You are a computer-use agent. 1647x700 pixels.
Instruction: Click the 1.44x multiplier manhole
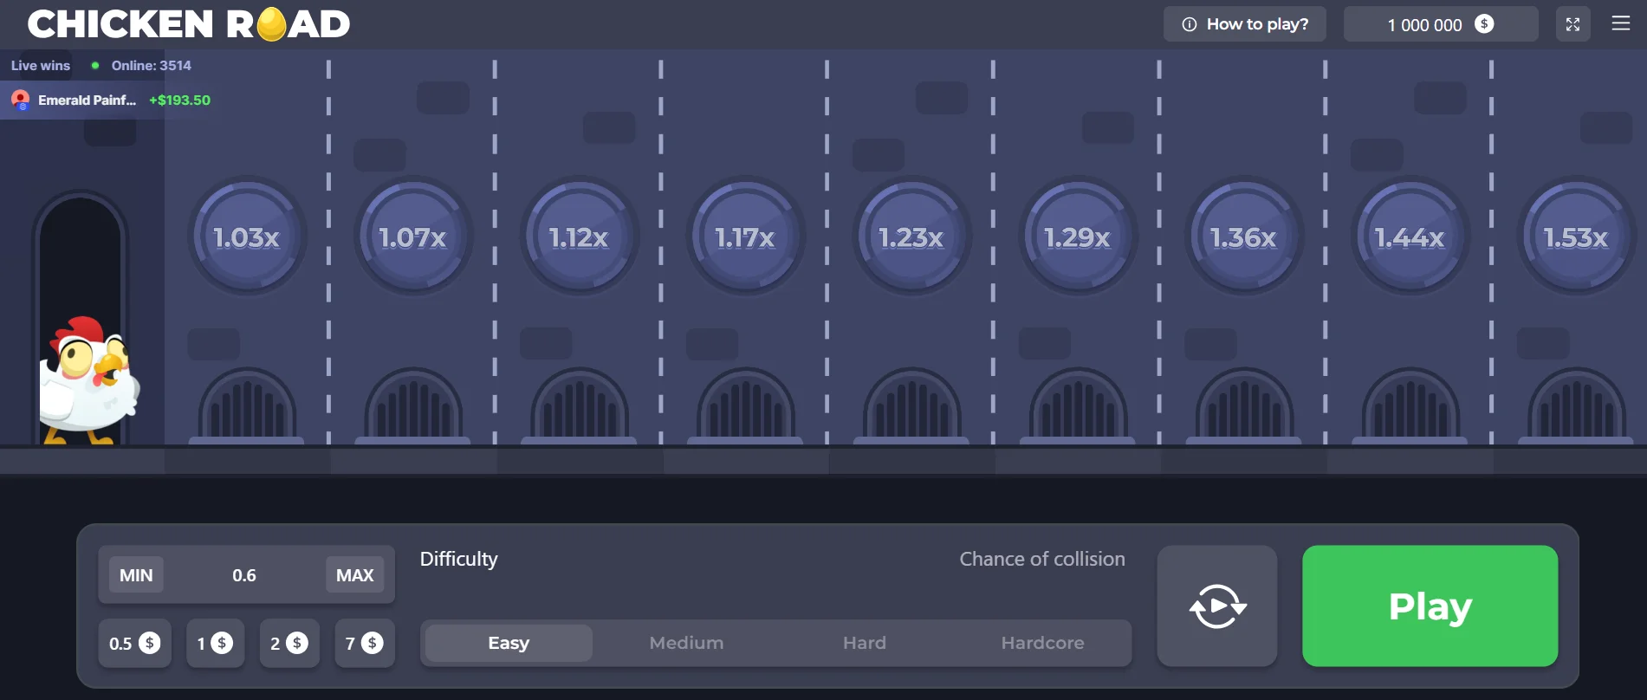1410,237
